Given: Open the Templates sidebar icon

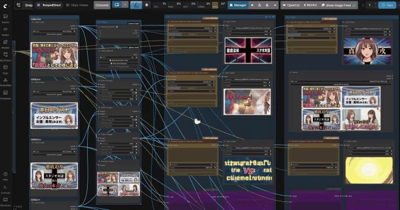Looking at the screenshot, I should 5,95.
